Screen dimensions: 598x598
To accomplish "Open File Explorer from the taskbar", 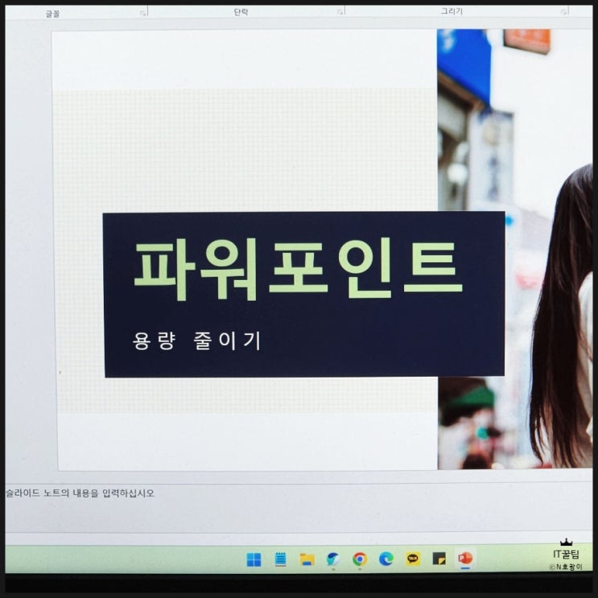I will 307,559.
